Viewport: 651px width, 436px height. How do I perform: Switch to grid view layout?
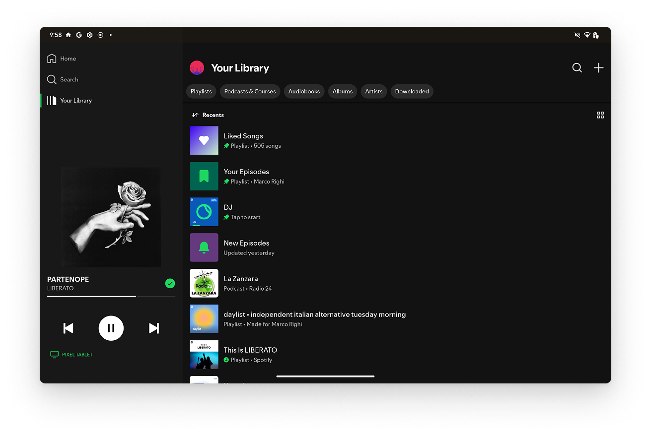click(x=600, y=115)
